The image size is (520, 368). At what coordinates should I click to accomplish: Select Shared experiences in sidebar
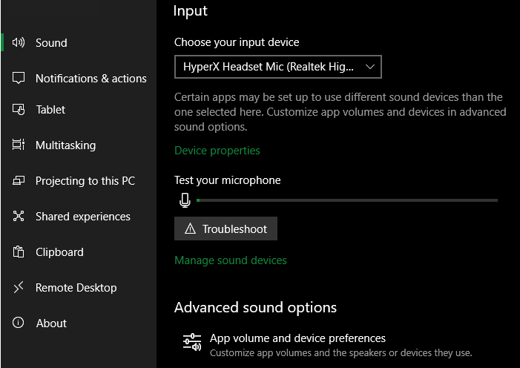83,217
